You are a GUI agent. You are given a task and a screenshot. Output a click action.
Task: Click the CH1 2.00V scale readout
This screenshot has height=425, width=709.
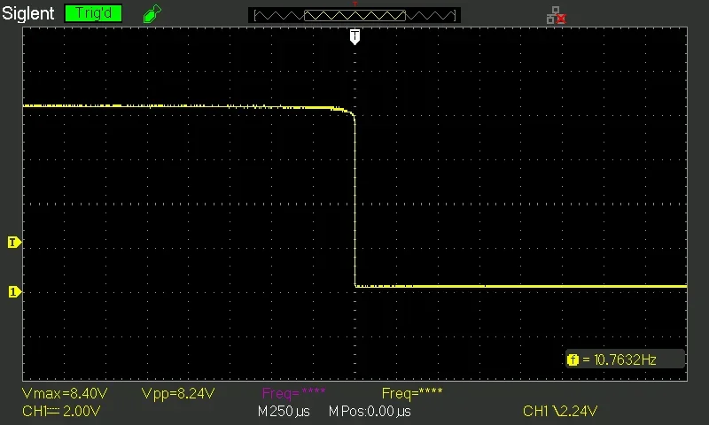[61, 412]
